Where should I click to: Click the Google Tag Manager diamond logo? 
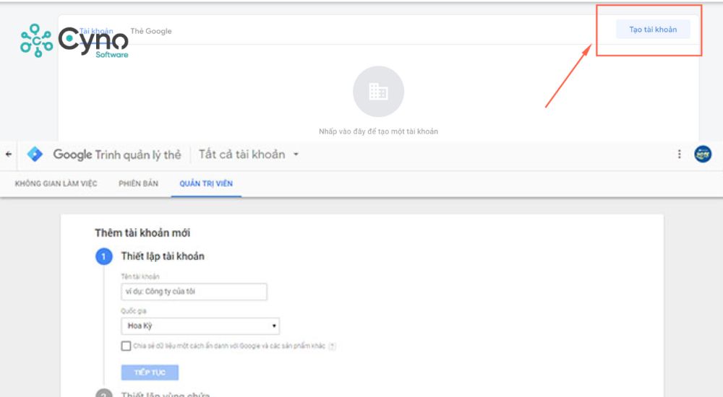(35, 154)
